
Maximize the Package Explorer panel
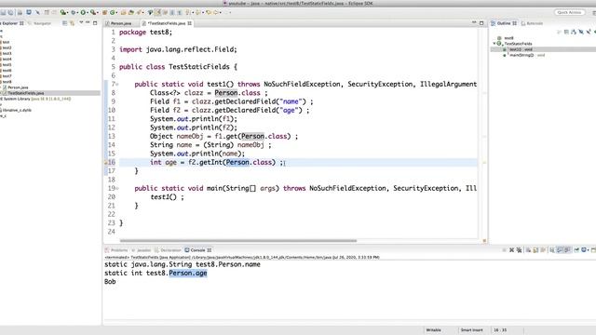coord(95,23)
